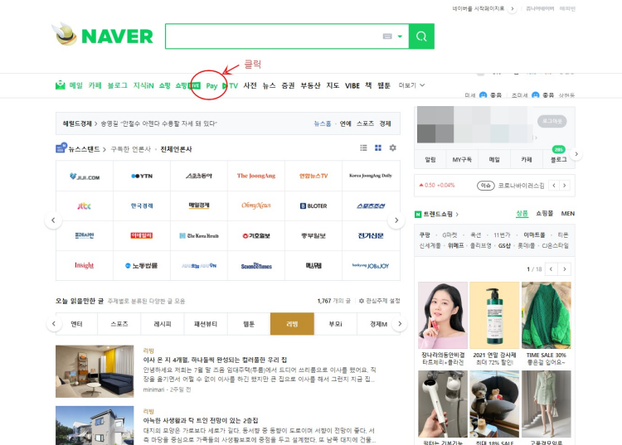Open 연예 news section

click(x=346, y=123)
